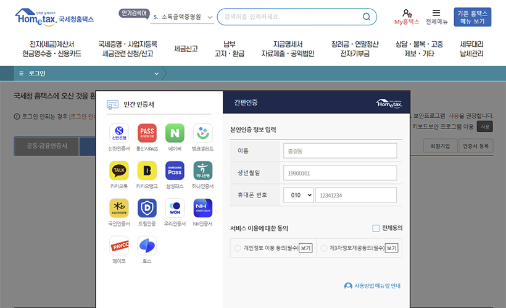This screenshot has height=308, width=506.
Task: Open 국세증명·사업자등록 menu
Action: coord(128,49)
